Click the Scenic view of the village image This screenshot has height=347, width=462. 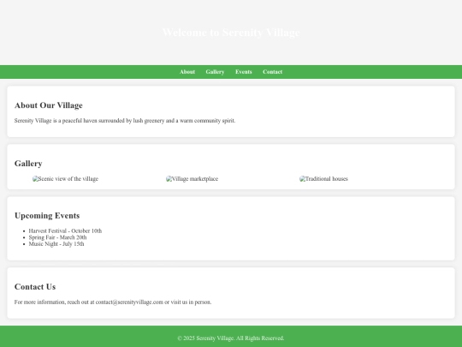(x=65, y=179)
